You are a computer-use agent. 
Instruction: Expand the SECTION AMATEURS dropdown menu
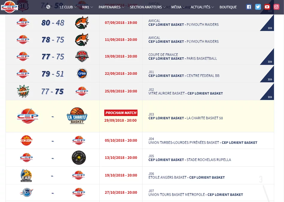148,7
